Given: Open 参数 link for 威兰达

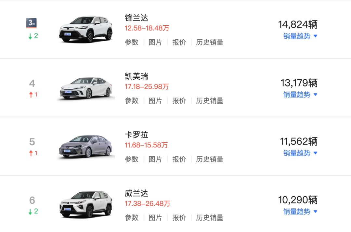Looking at the screenshot, I should coord(132,218).
